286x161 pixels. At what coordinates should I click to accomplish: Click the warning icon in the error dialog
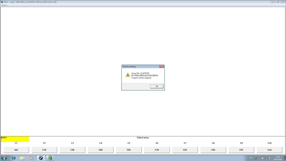pyautogui.click(x=128, y=75)
